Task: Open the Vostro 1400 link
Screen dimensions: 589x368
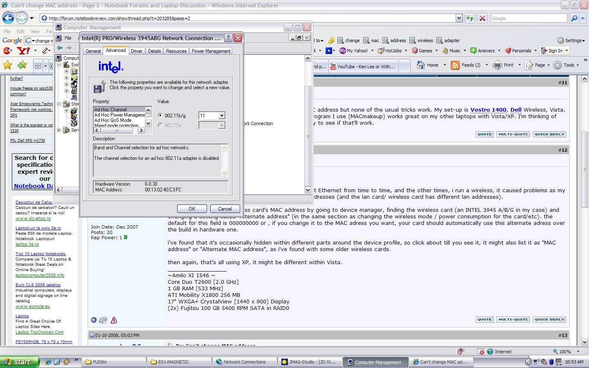Action: tap(488, 110)
